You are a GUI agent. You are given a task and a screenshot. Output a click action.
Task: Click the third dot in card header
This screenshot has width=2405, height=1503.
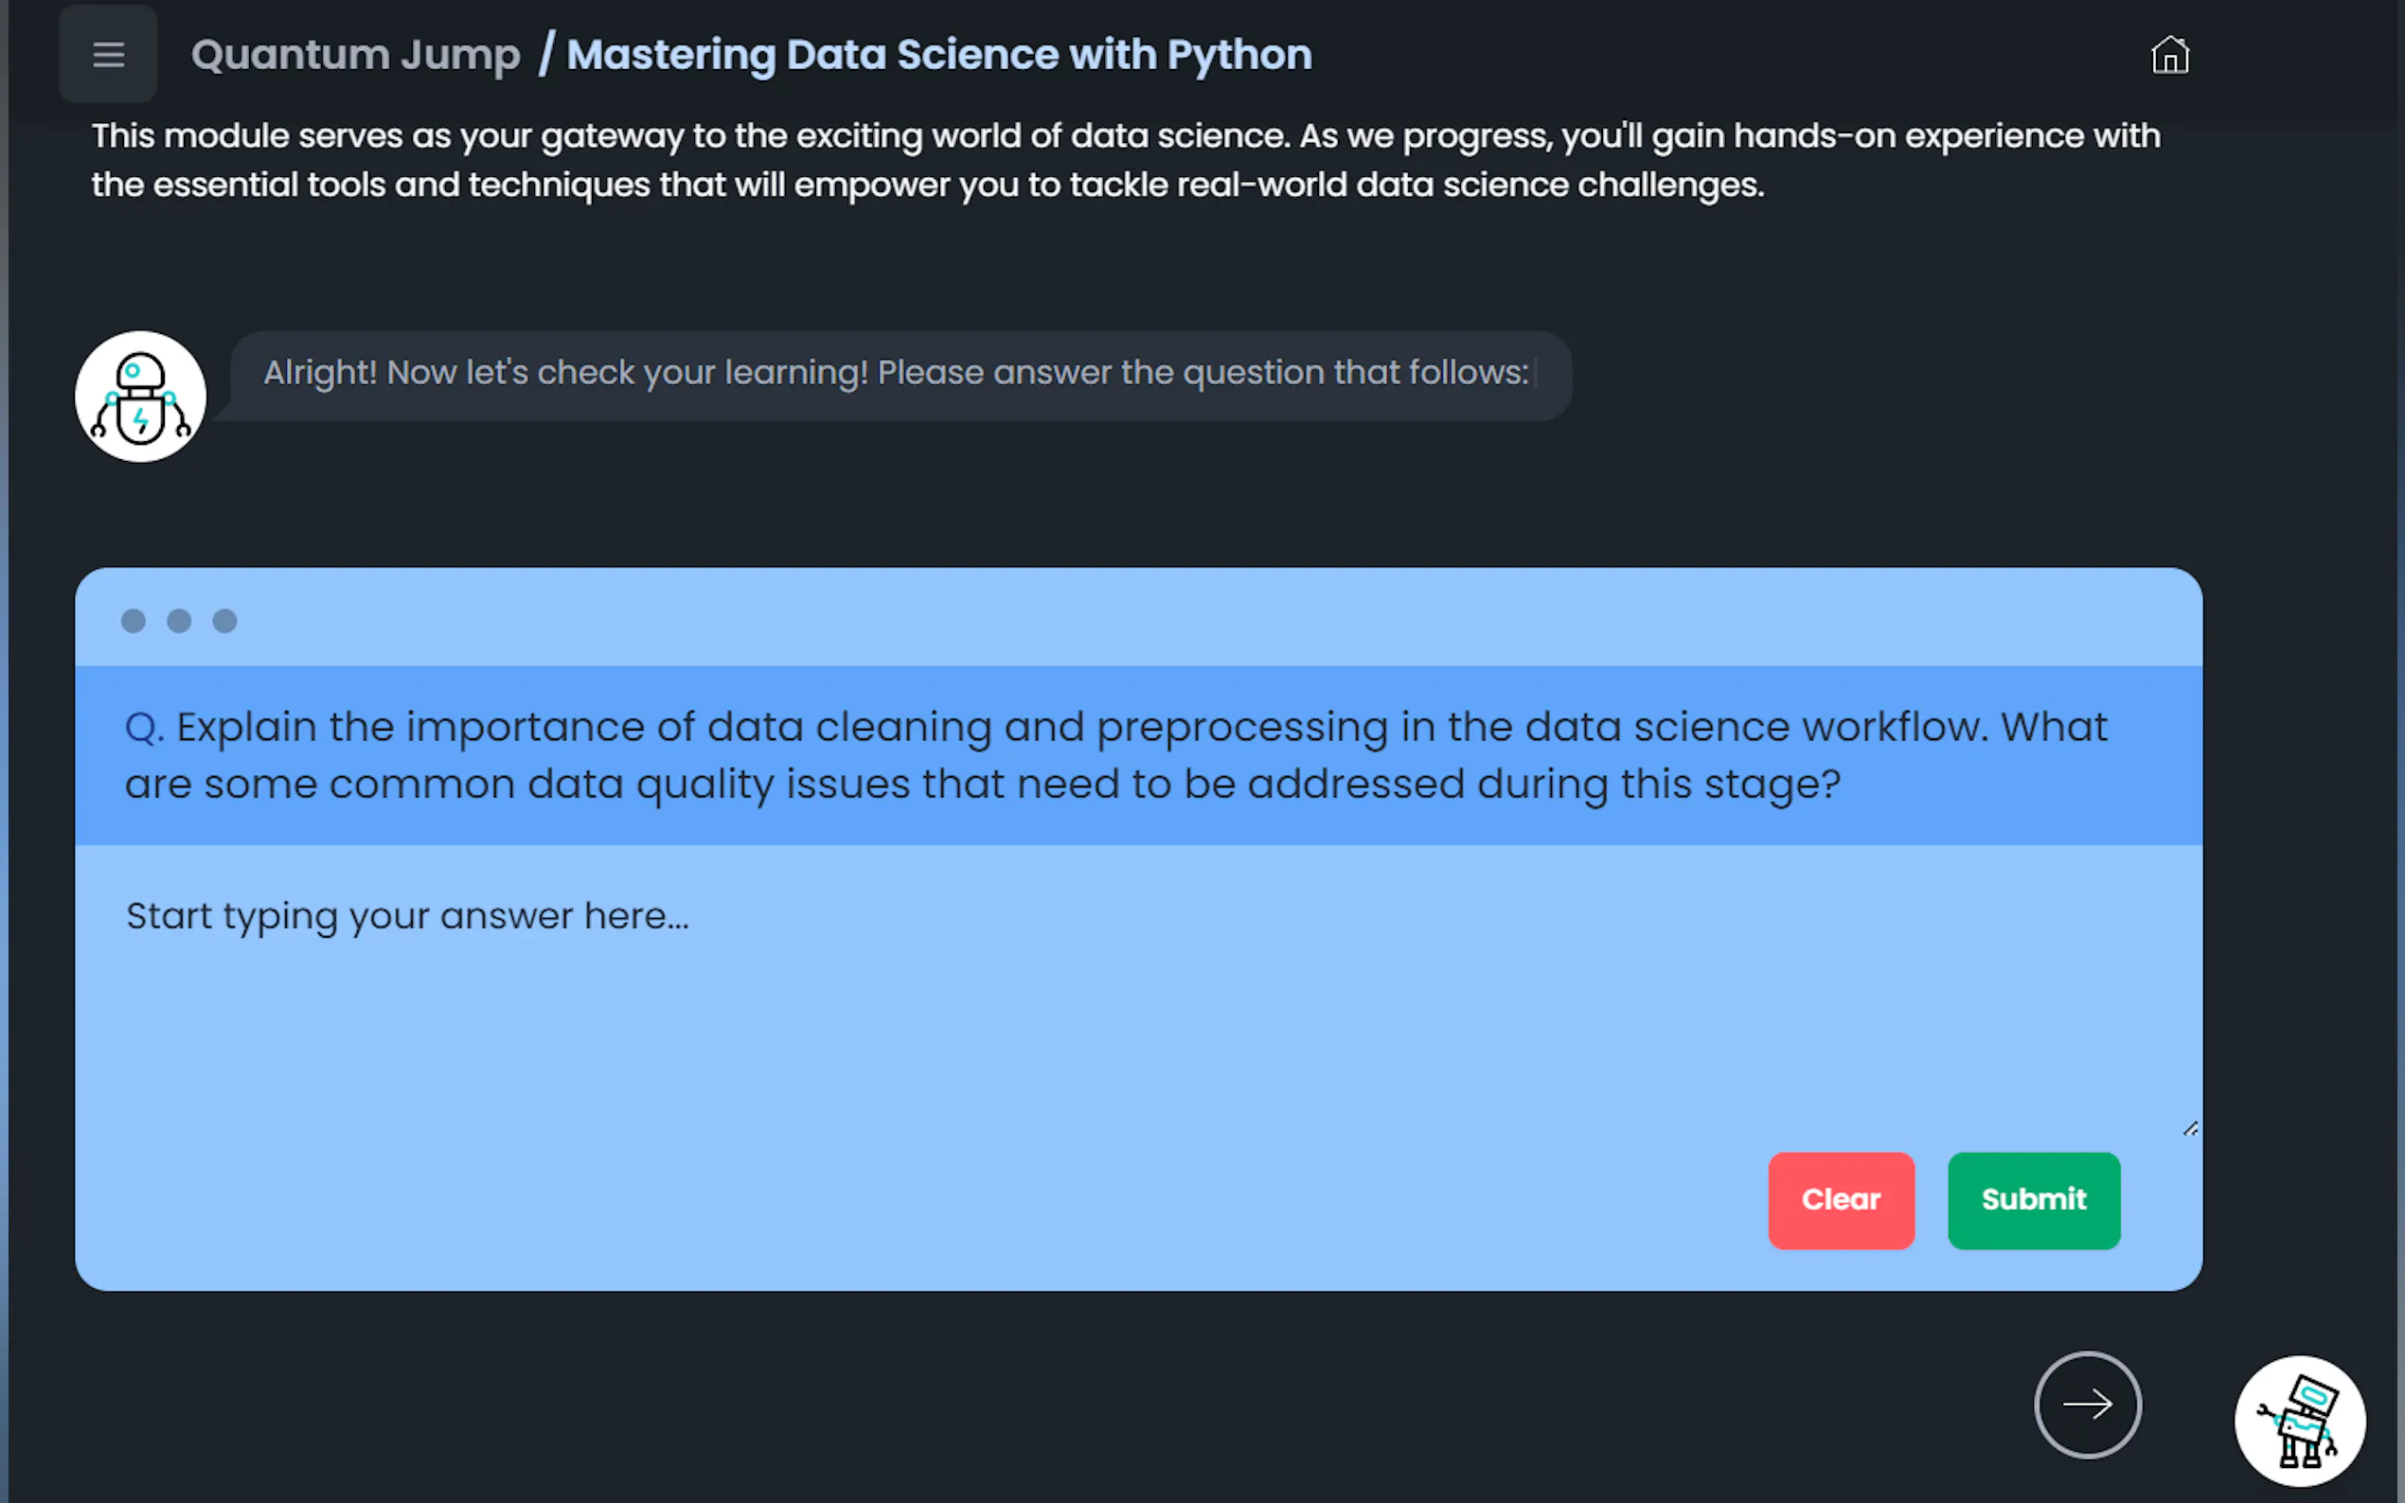pyautogui.click(x=224, y=621)
